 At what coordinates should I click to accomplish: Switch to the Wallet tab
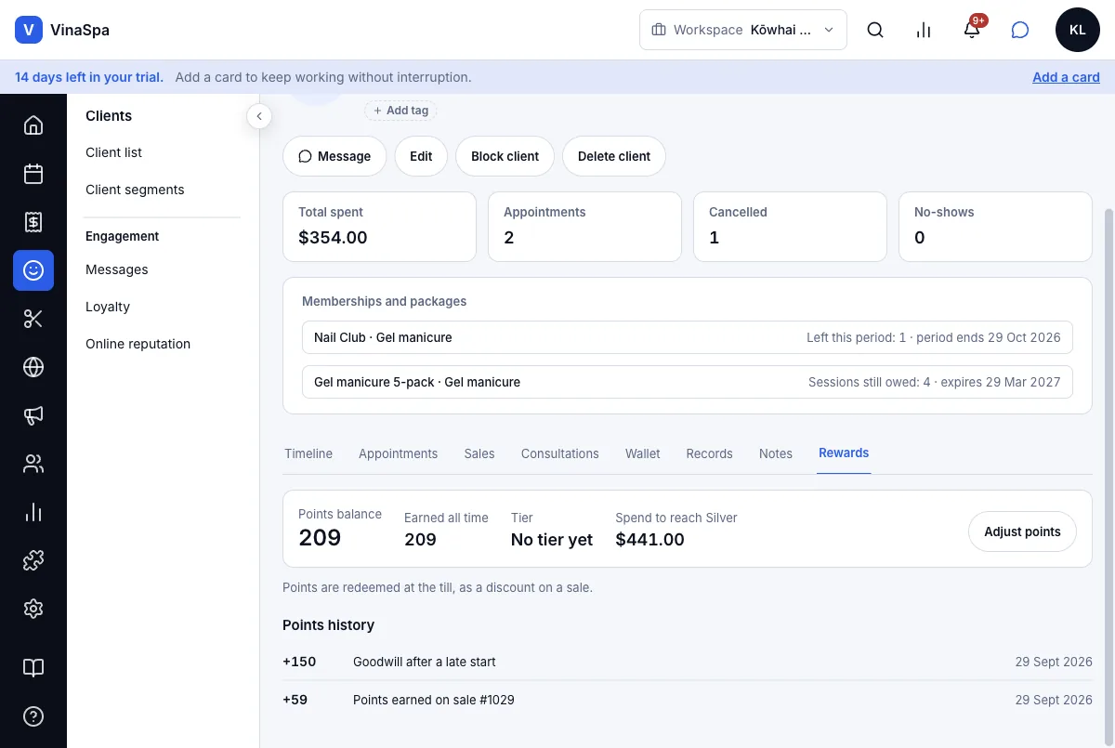[x=643, y=453]
